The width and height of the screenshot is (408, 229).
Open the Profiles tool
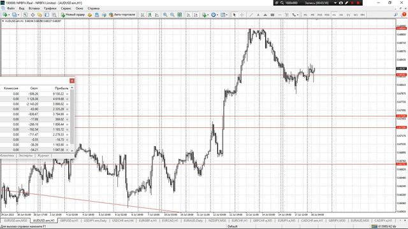(x=14, y=15)
